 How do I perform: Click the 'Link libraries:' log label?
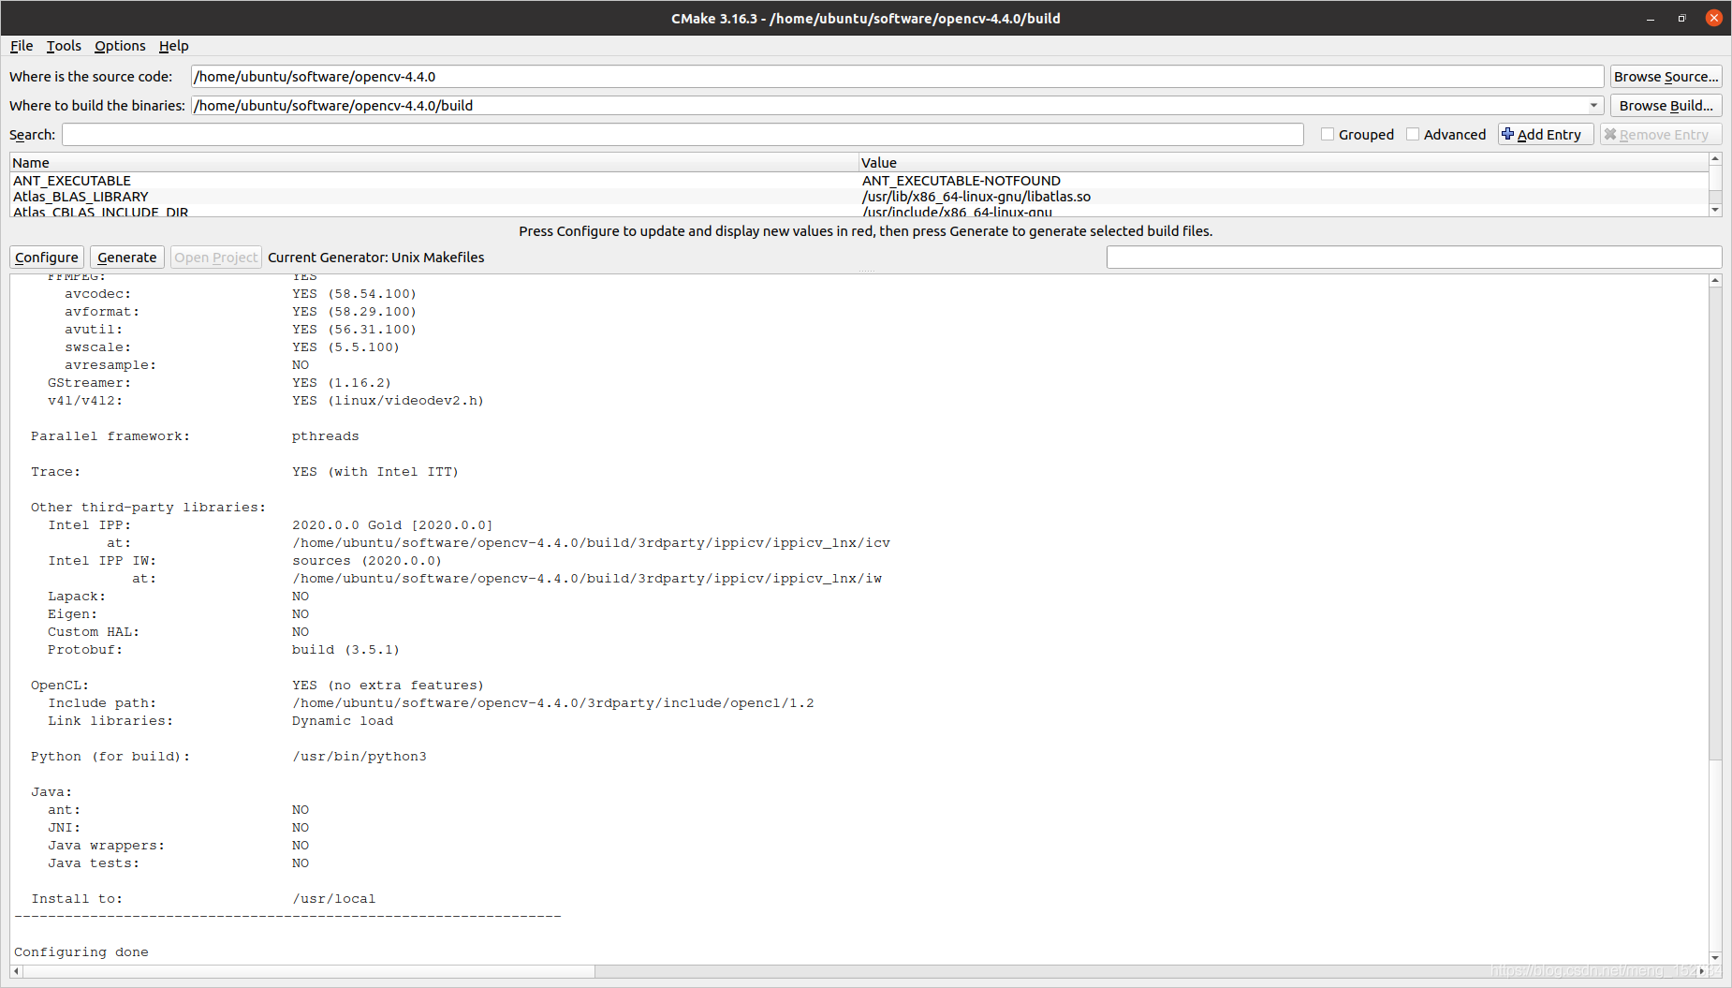click(x=110, y=721)
